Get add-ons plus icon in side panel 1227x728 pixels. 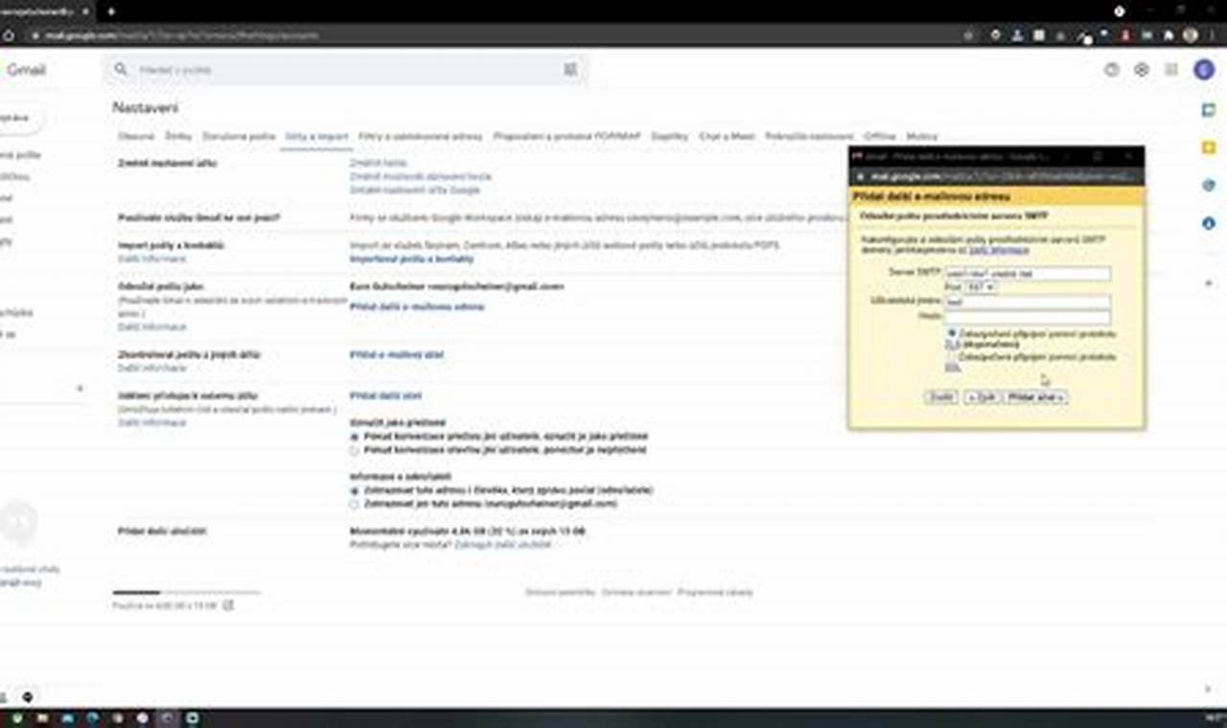(1209, 284)
